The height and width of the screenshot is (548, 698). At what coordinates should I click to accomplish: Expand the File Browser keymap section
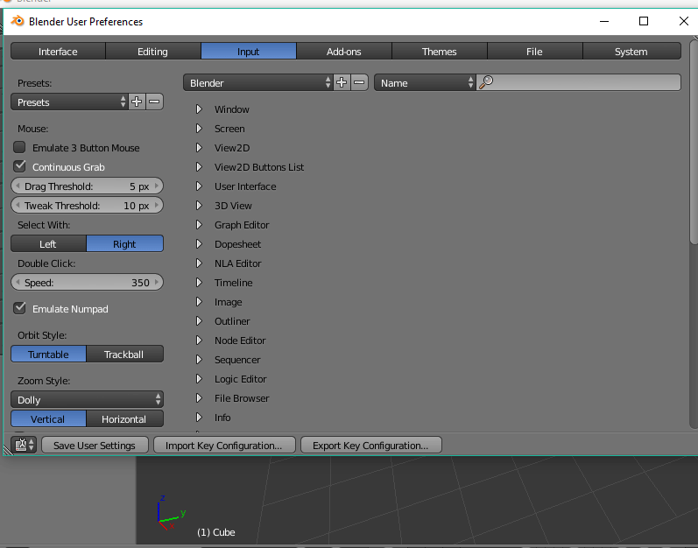[x=199, y=398]
